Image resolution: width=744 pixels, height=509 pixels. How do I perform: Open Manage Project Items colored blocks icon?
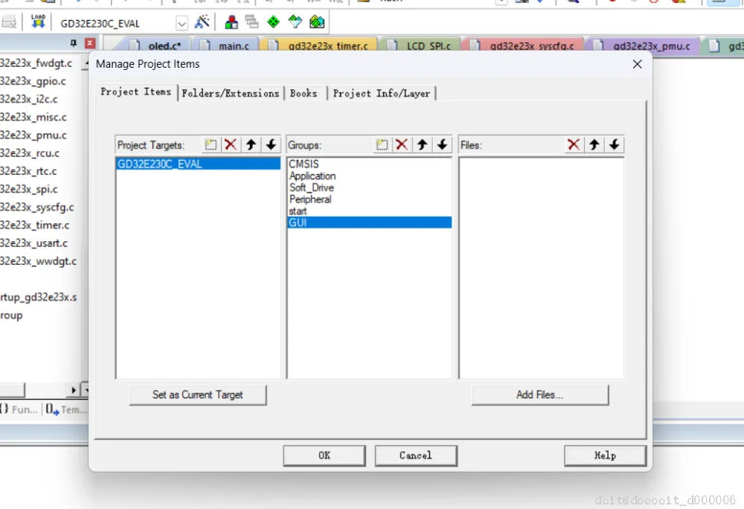coord(231,22)
